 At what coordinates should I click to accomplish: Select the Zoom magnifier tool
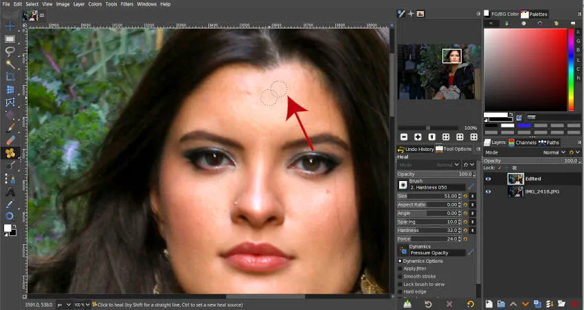[x=10, y=216]
